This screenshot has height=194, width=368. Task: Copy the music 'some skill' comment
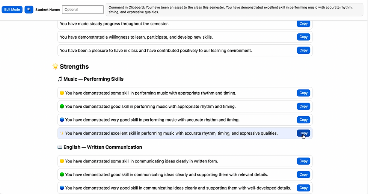click(x=303, y=93)
